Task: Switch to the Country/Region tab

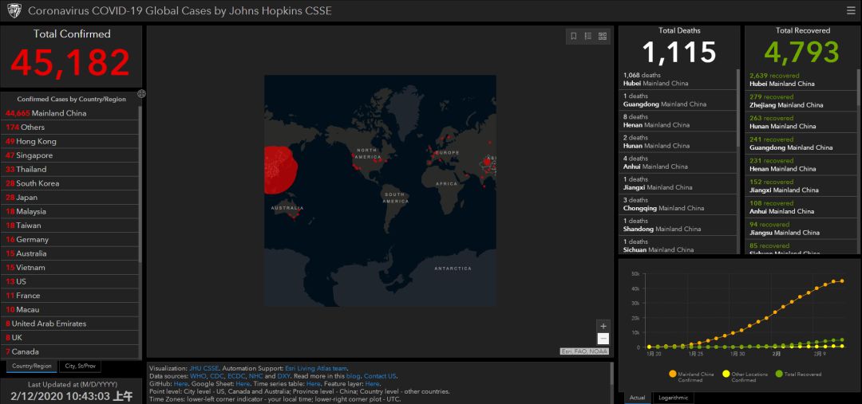Action: click(31, 366)
